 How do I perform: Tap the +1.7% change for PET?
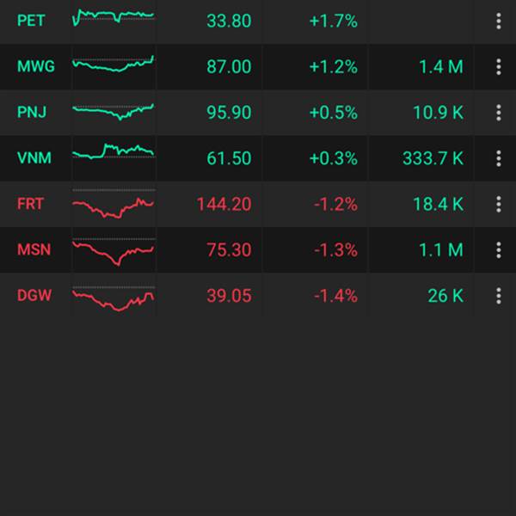pos(333,21)
